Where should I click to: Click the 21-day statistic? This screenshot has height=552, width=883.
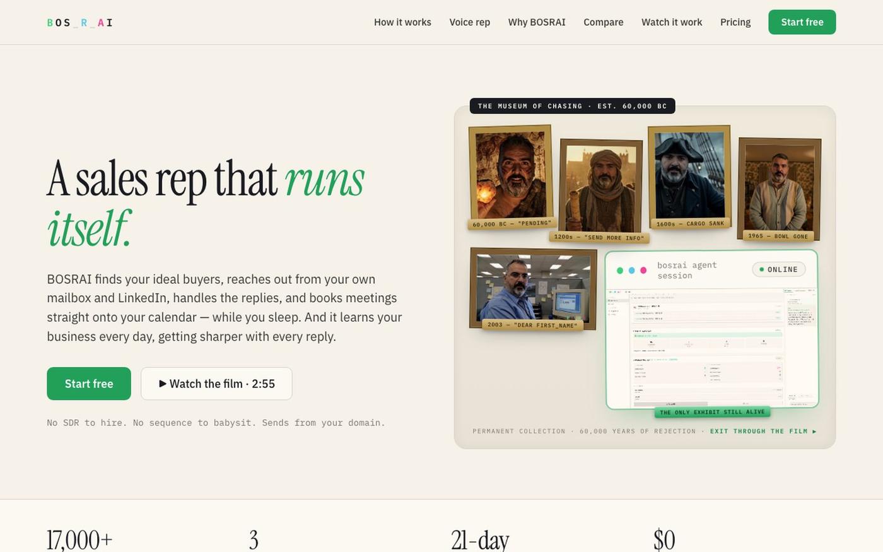[x=479, y=540]
